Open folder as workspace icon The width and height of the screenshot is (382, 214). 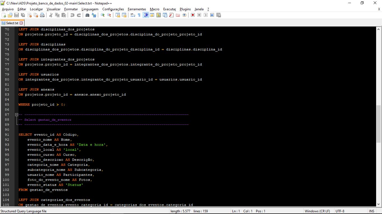(178, 15)
